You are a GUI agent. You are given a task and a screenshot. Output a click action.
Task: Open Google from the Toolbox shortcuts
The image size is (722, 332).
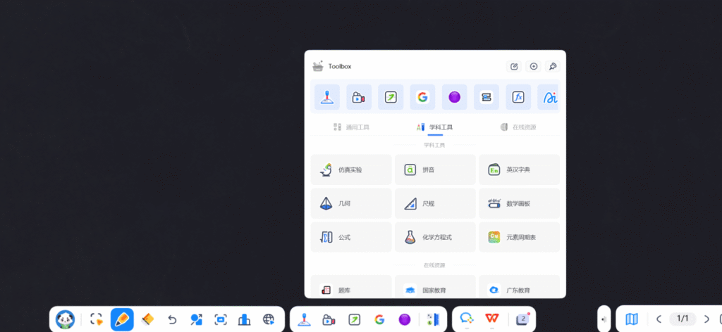point(422,97)
